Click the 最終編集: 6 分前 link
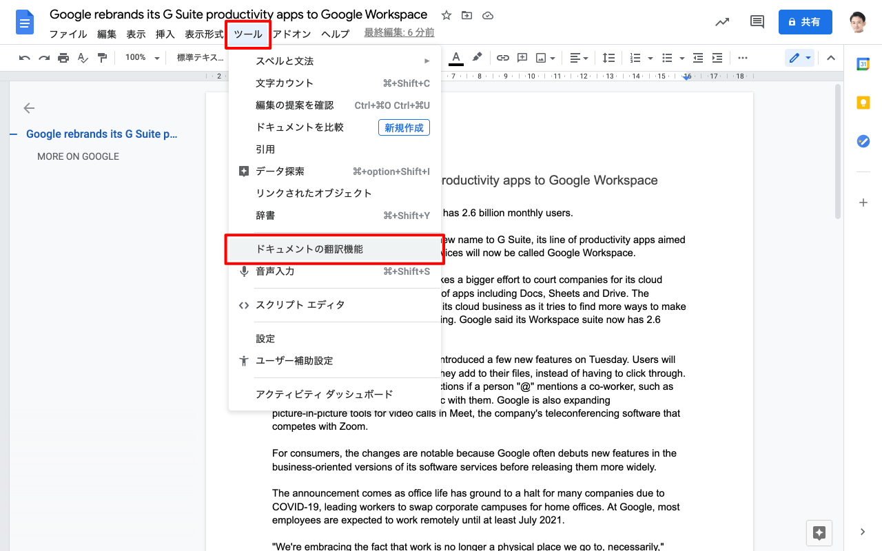The image size is (882, 551). pos(399,33)
